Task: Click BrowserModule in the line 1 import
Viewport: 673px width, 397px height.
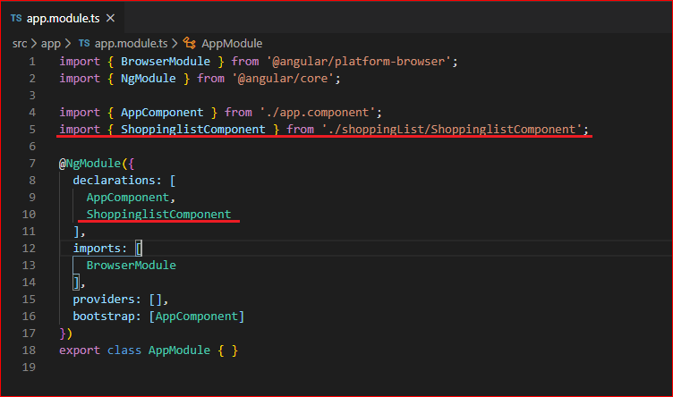Action: coord(166,62)
